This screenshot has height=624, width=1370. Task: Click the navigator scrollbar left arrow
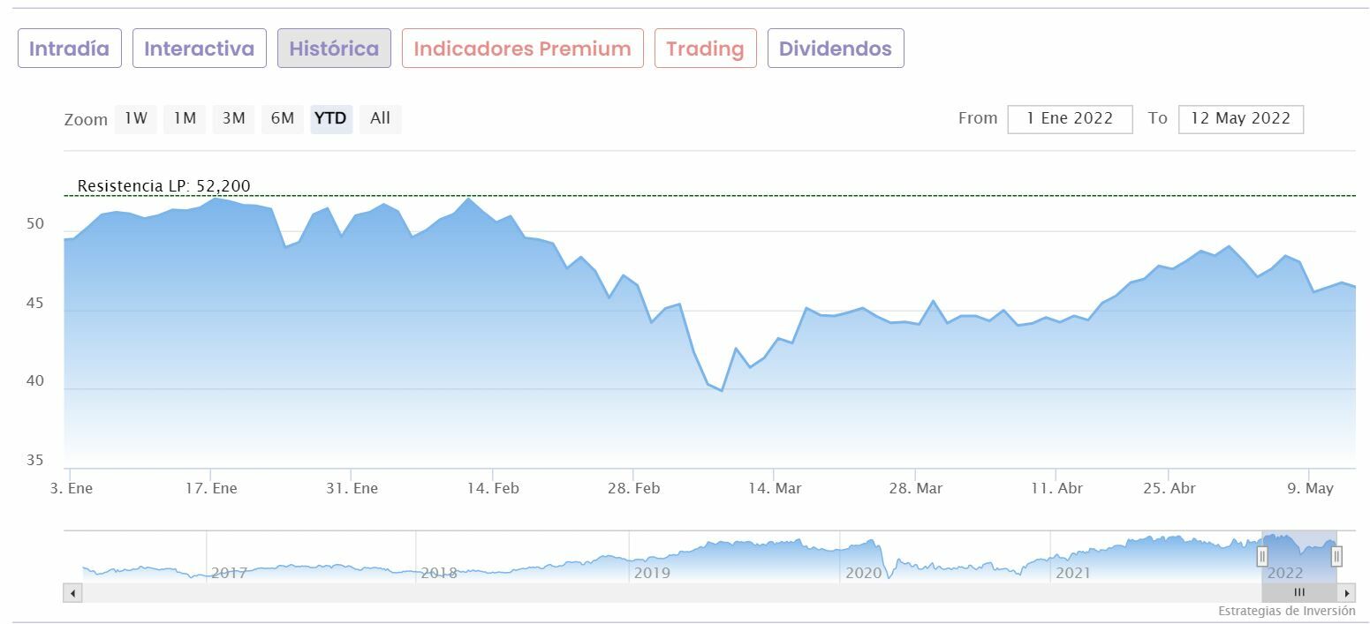pos(73,593)
